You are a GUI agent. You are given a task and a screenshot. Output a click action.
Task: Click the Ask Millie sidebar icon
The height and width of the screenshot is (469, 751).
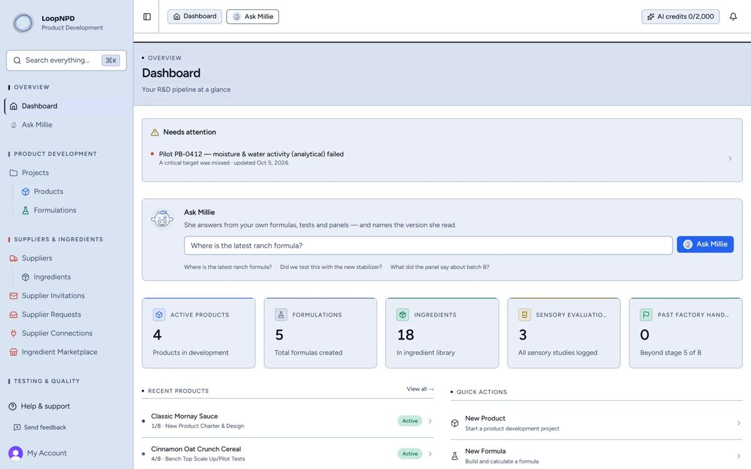(14, 125)
